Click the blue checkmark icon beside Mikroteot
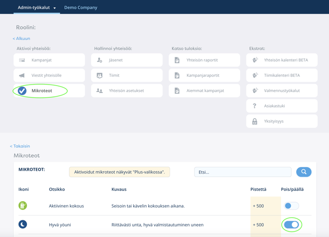This screenshot has height=237, width=329. point(22,91)
